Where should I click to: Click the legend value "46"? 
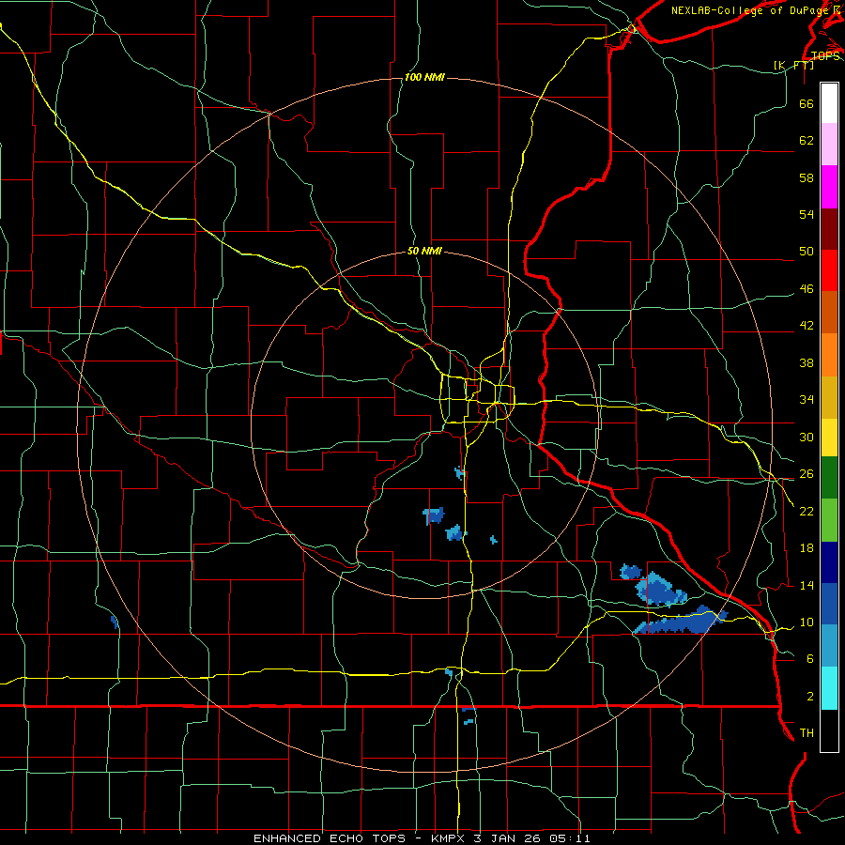pos(807,289)
